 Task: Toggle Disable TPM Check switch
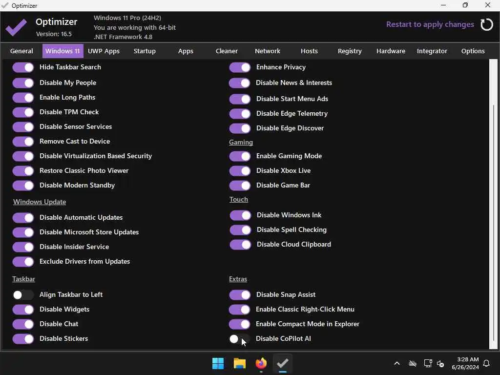(23, 112)
